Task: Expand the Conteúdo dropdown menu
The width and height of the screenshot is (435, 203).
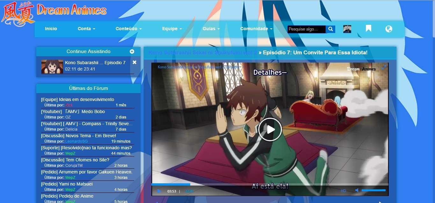Action: tap(129, 29)
